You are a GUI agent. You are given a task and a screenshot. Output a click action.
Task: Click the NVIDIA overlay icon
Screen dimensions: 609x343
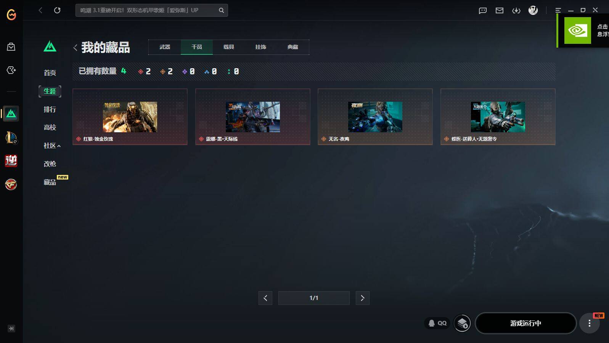coord(577,30)
